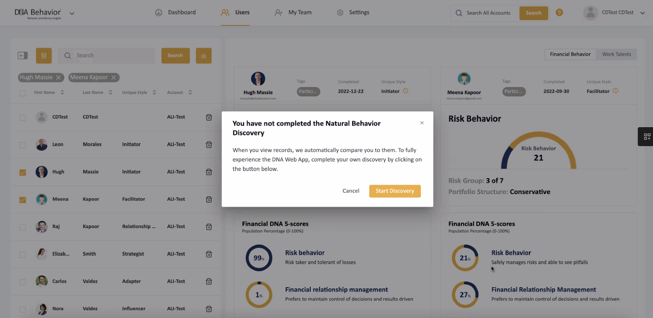Go to My Team menu item
The height and width of the screenshot is (318, 653).
pyautogui.click(x=293, y=12)
